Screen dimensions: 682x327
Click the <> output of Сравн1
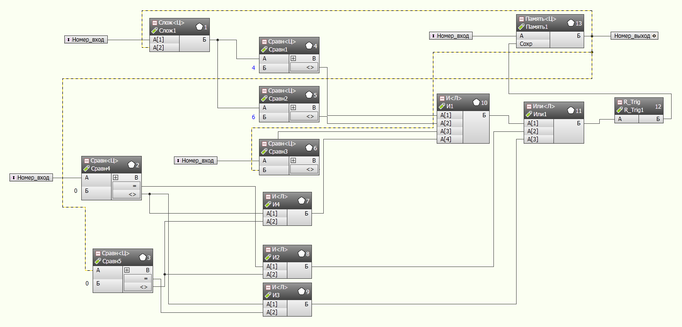(304, 68)
